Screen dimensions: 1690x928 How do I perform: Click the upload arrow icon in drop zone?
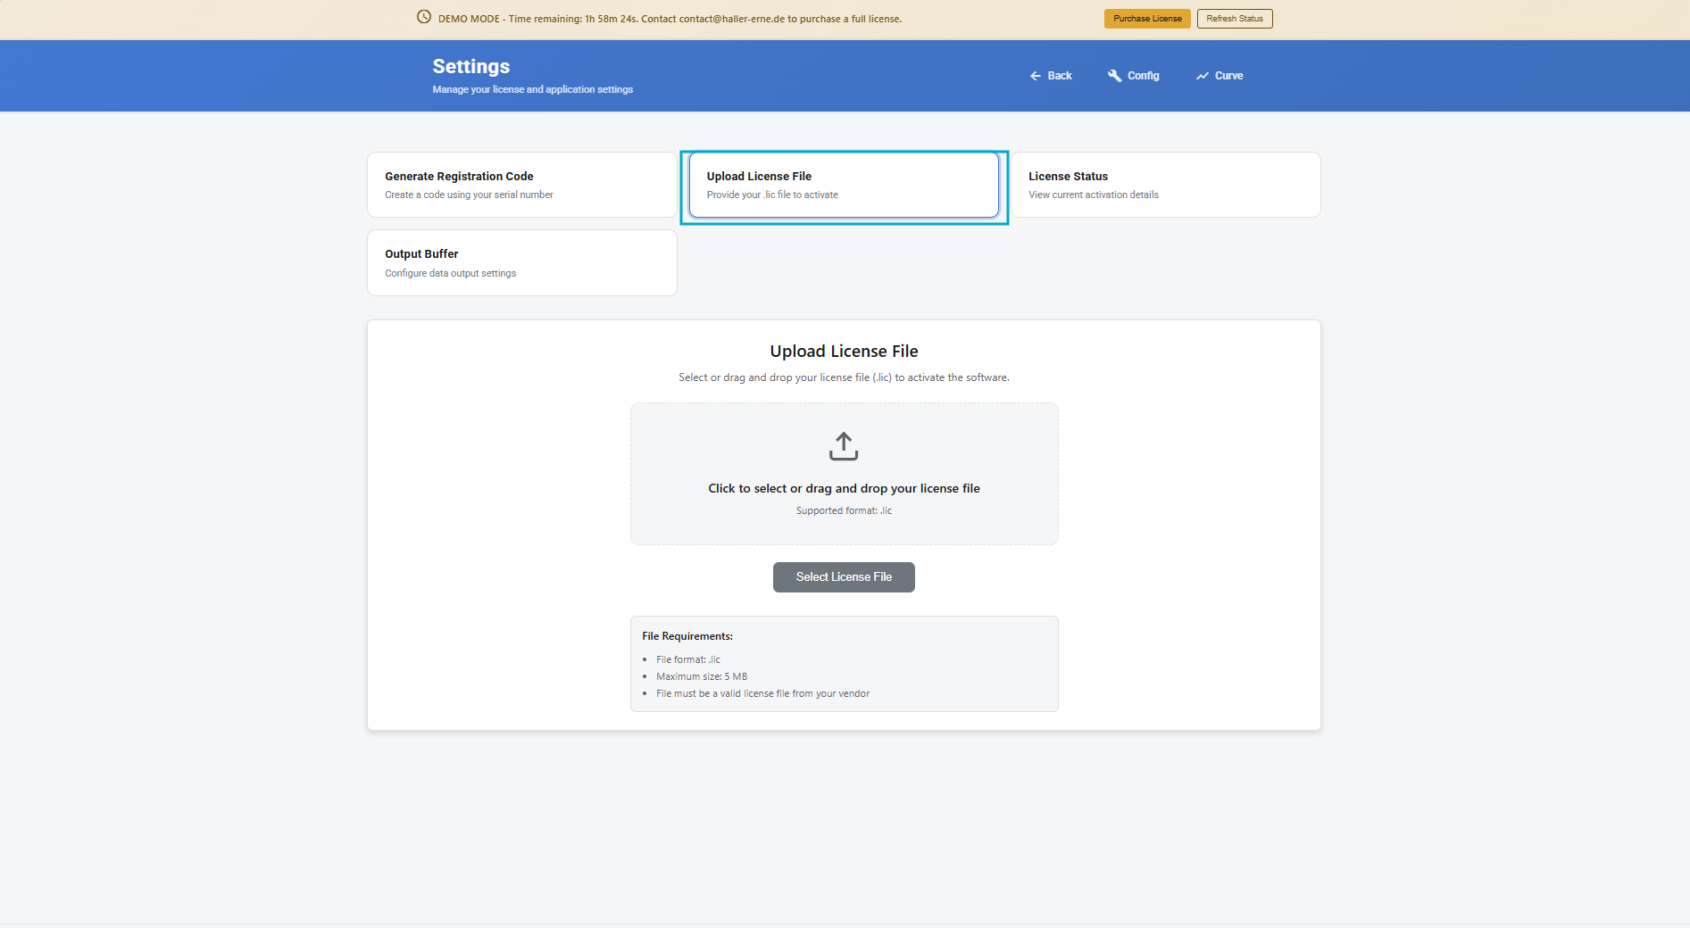coord(844,446)
